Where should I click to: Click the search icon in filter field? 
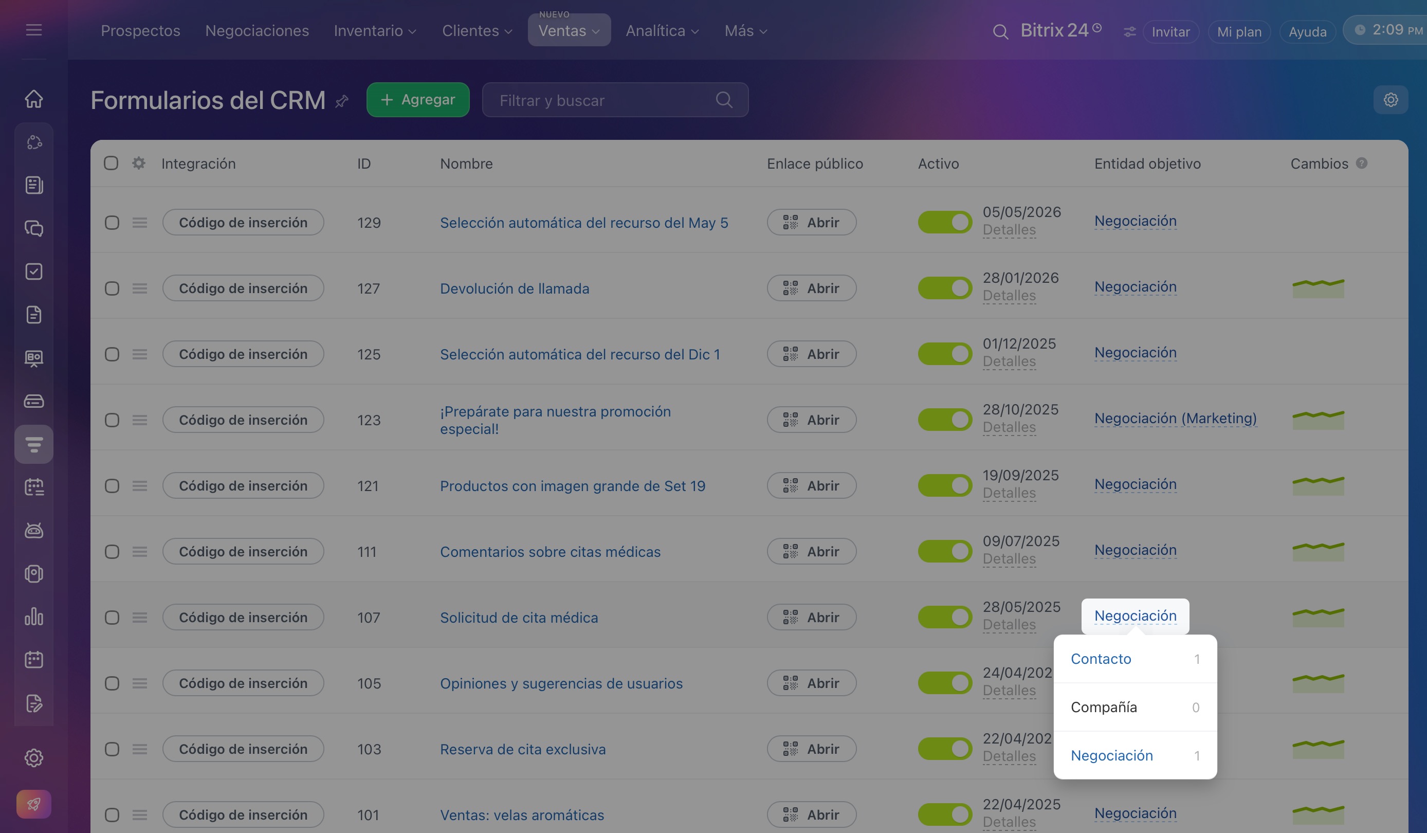[724, 100]
